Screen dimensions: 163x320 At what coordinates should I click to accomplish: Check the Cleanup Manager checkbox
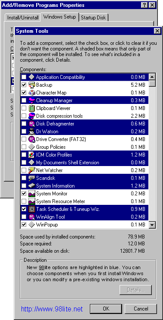pos(24,100)
